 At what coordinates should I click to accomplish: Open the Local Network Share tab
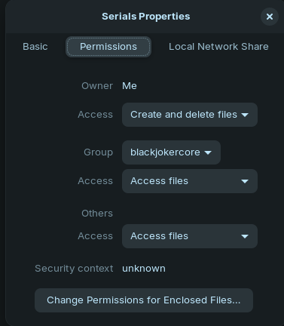[x=218, y=47]
